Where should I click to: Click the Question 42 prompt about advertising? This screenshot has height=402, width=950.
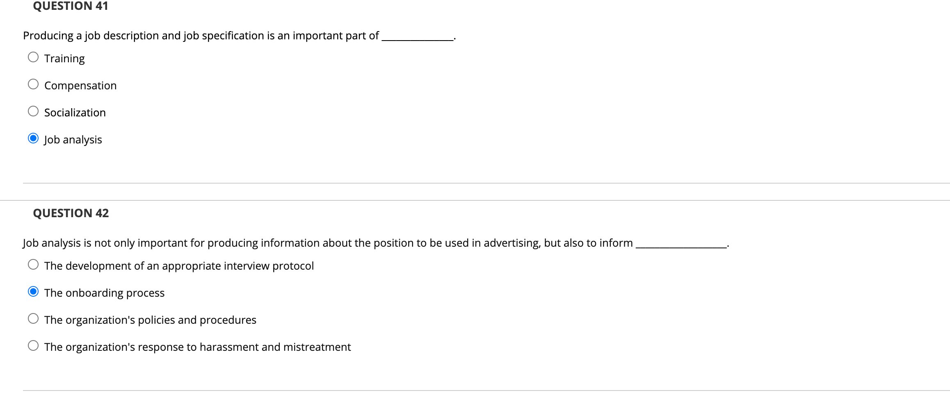pos(376,243)
